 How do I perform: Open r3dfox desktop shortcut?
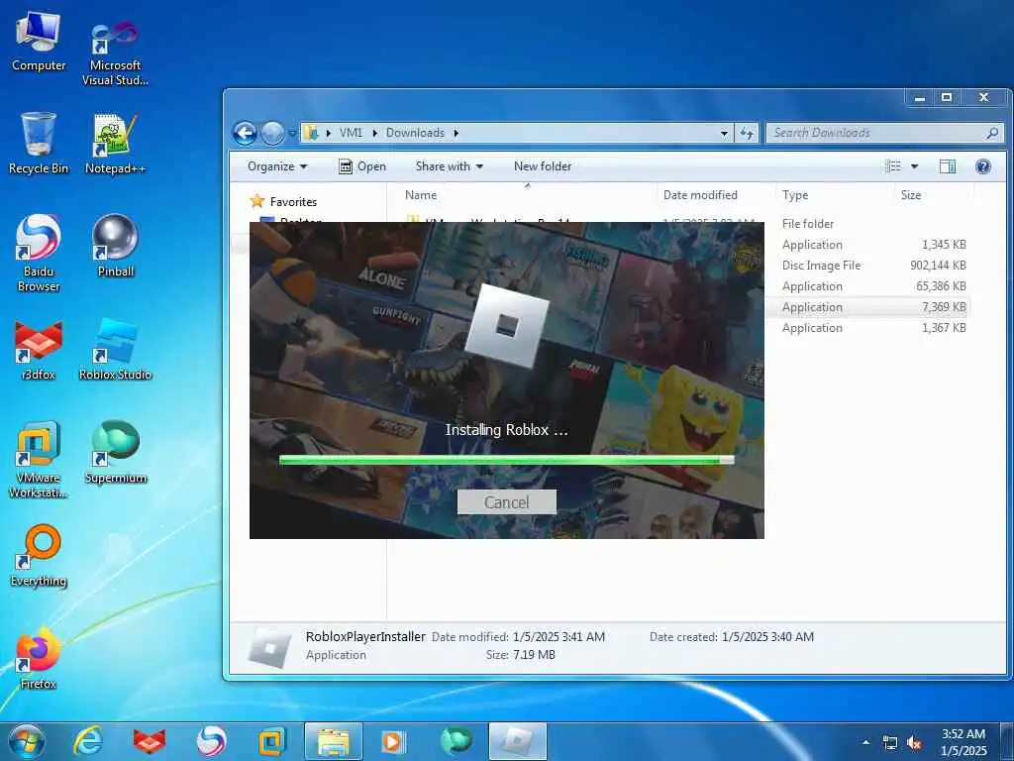39,350
